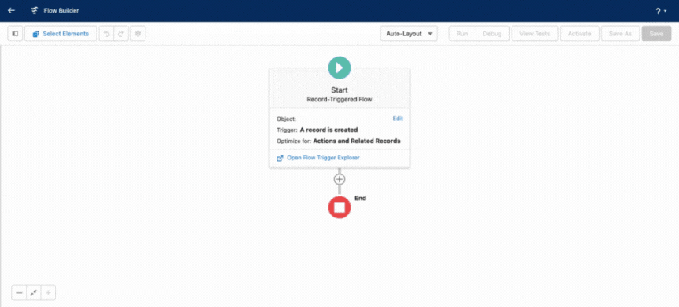The width and height of the screenshot is (679, 307).
Task: Click the Flow Builder logo icon
Action: pos(35,11)
